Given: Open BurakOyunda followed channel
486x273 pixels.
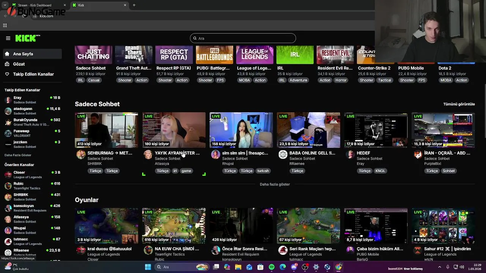Looking at the screenshot, I should coord(32,122).
